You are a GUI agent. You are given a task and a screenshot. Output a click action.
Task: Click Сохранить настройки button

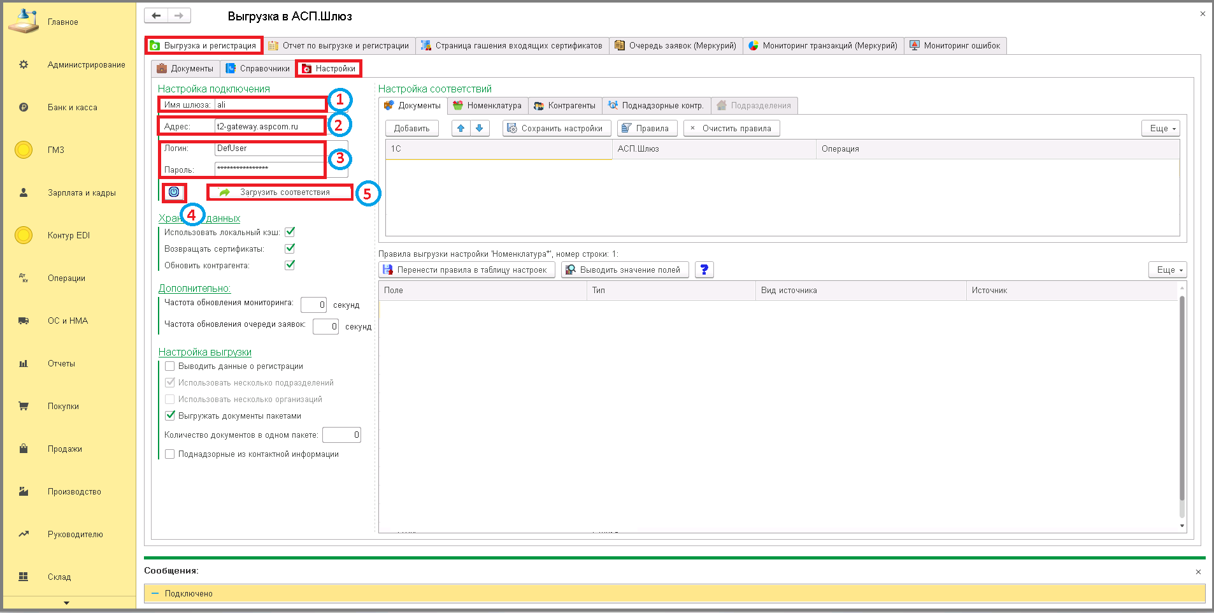tap(557, 128)
